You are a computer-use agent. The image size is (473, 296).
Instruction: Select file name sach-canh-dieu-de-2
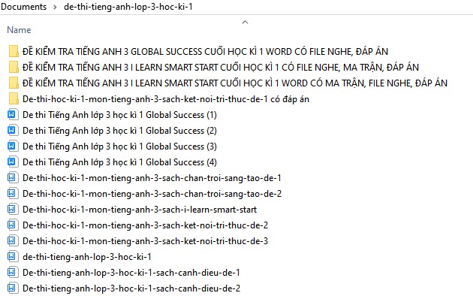tap(131, 288)
